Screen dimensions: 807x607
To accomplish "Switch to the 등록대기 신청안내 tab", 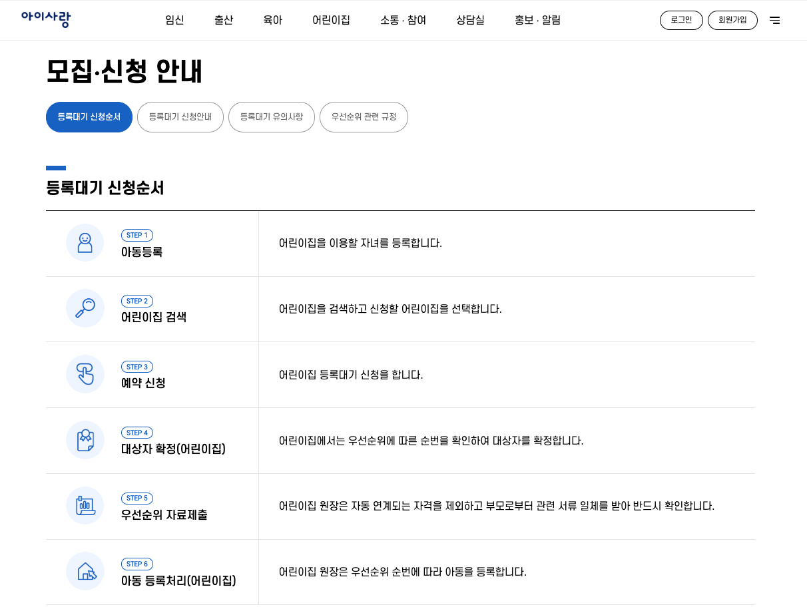I will tap(180, 117).
